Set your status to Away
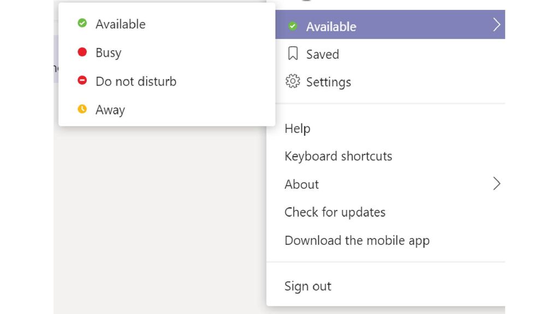The width and height of the screenshot is (559, 314). (110, 110)
